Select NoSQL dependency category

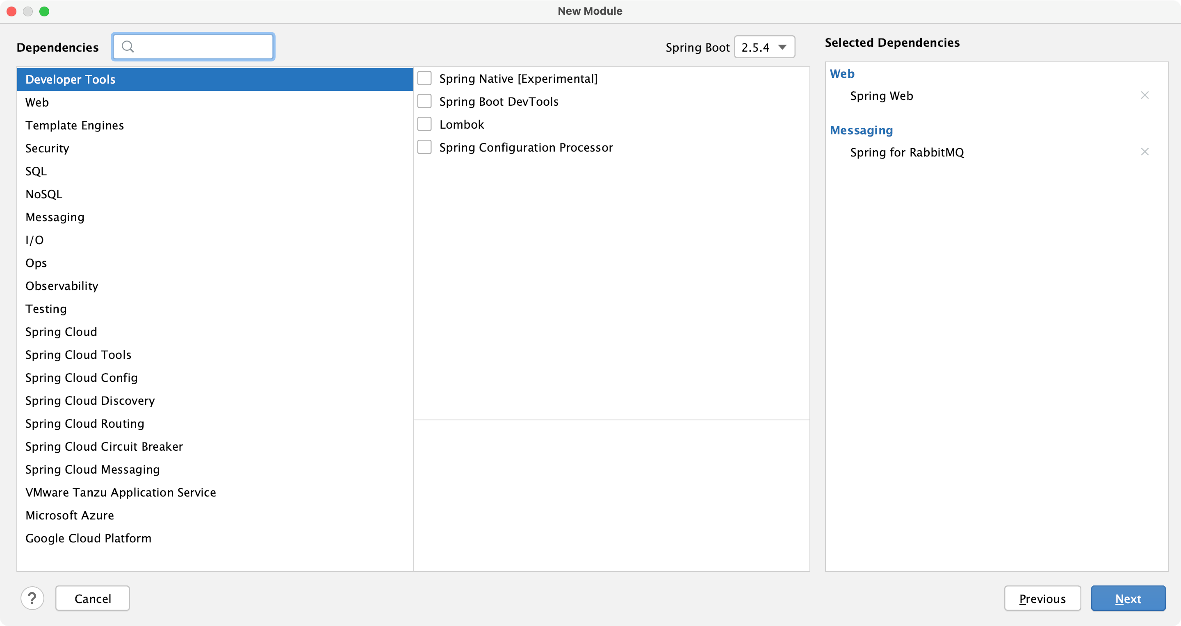point(215,194)
